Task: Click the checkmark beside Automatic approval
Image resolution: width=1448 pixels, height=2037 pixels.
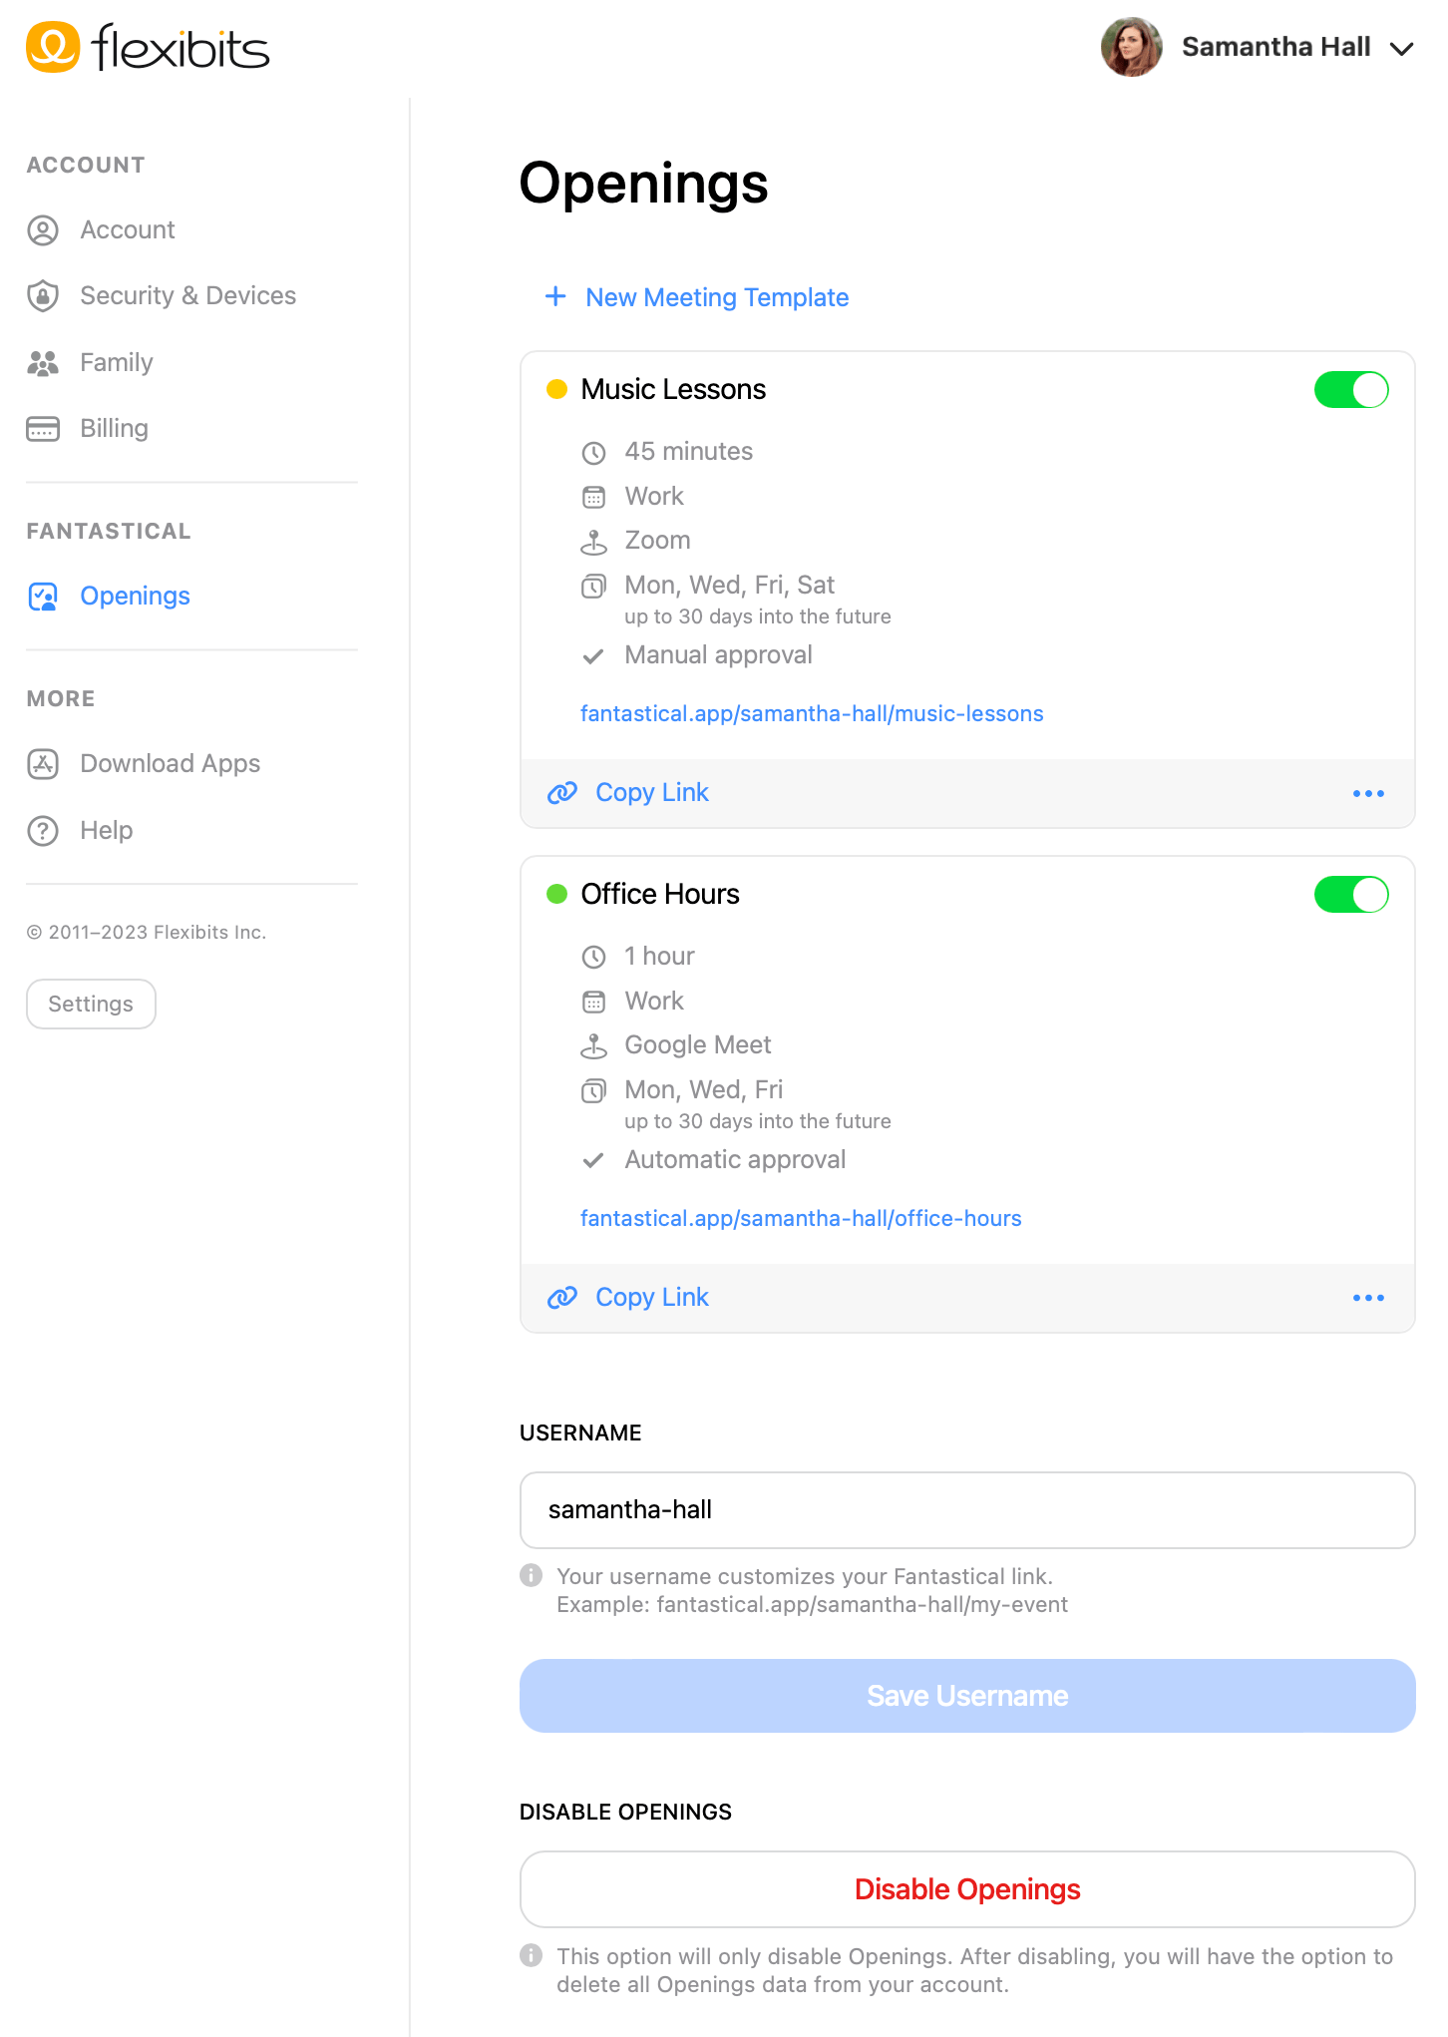Action: click(x=593, y=1161)
